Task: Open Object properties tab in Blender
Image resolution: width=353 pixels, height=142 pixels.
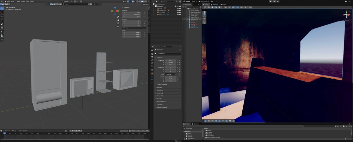Action: [152, 74]
